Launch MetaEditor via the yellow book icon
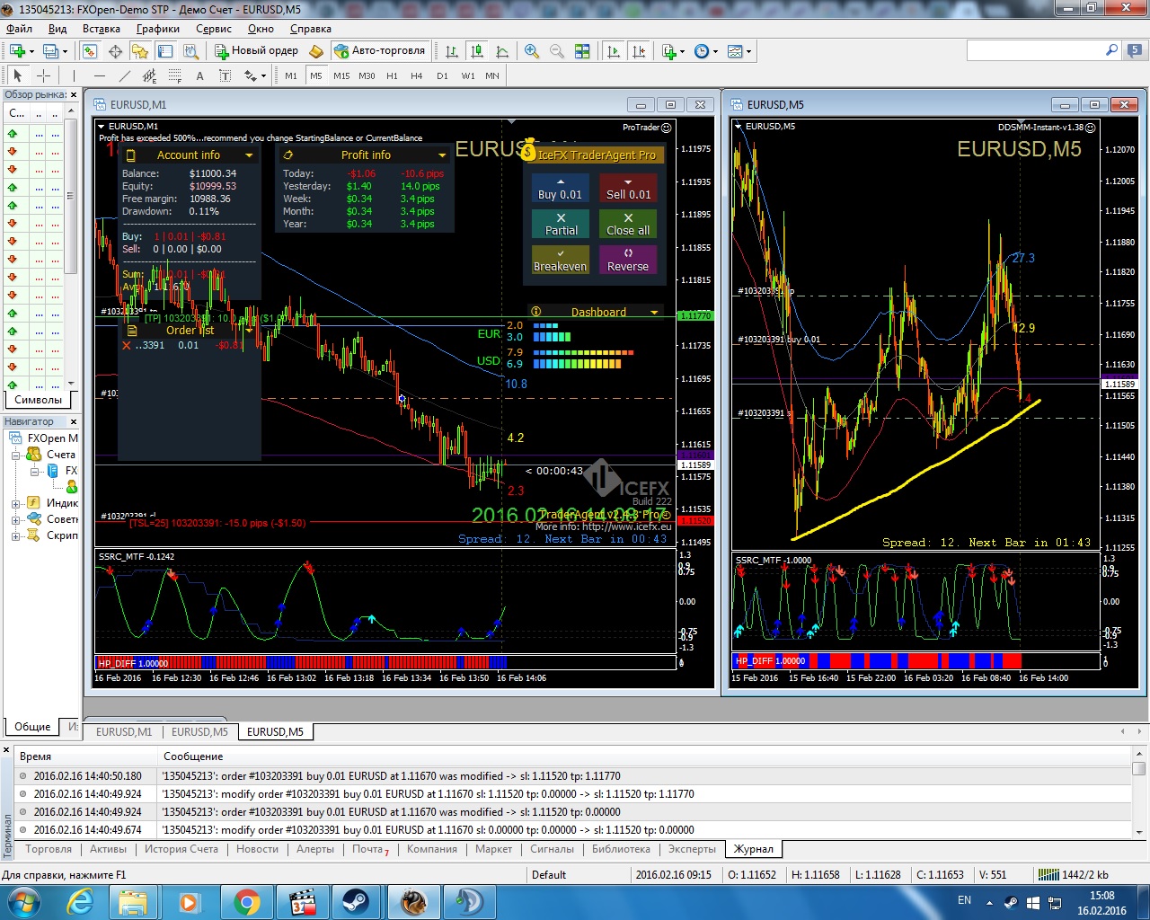The width and height of the screenshot is (1150, 920). [315, 51]
